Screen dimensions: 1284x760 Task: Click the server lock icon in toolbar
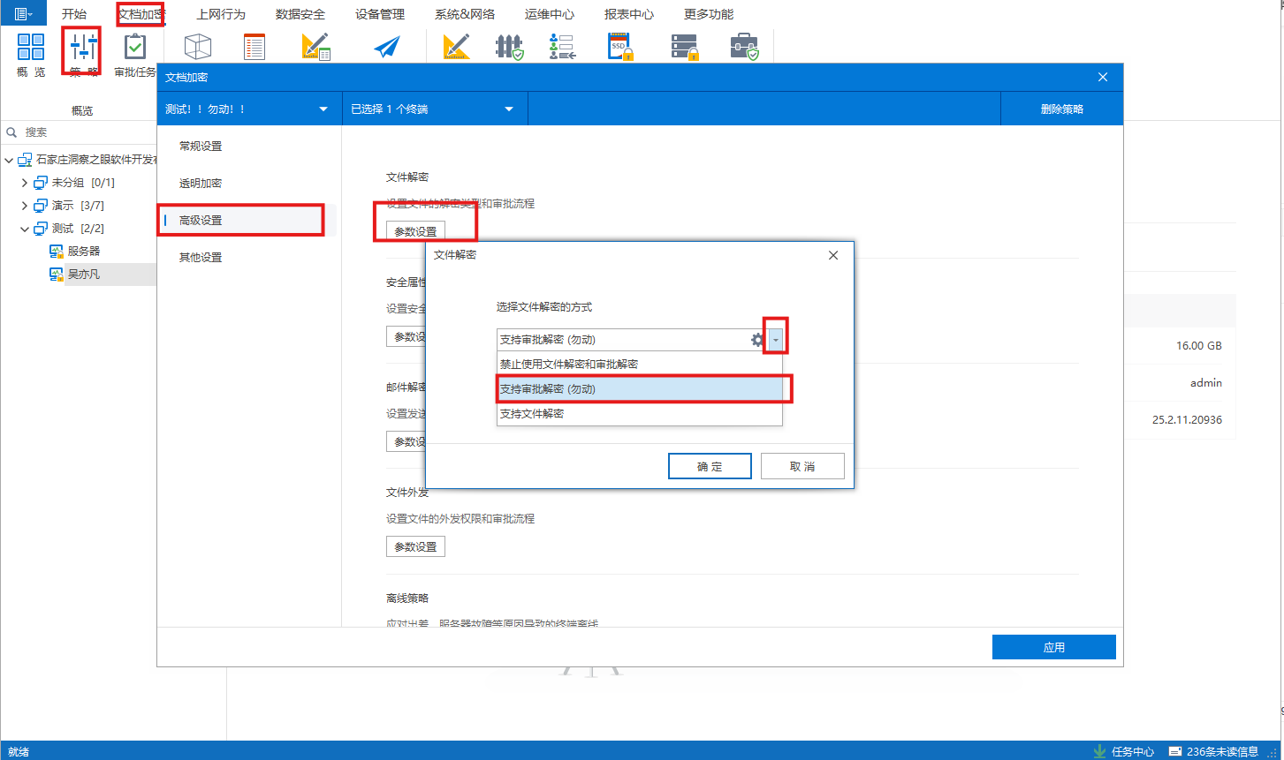[x=684, y=46]
